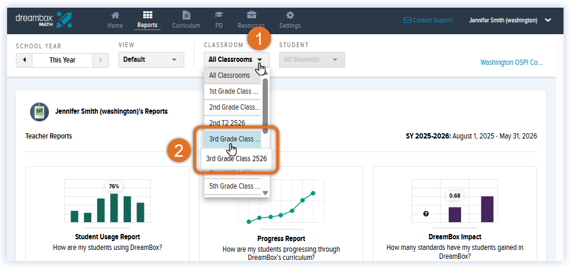Click the SY 2025-2026 date range text
Image resolution: width=570 pixels, height=267 pixels.
coord(471,136)
